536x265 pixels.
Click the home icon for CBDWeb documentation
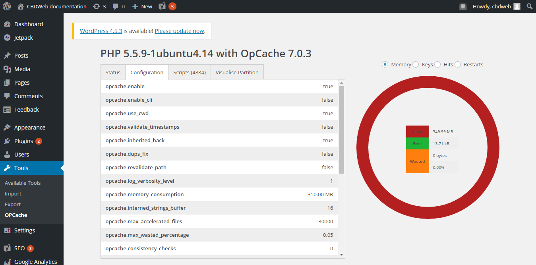coord(21,6)
